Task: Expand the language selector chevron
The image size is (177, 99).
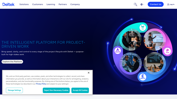Action: click(x=144, y=4)
